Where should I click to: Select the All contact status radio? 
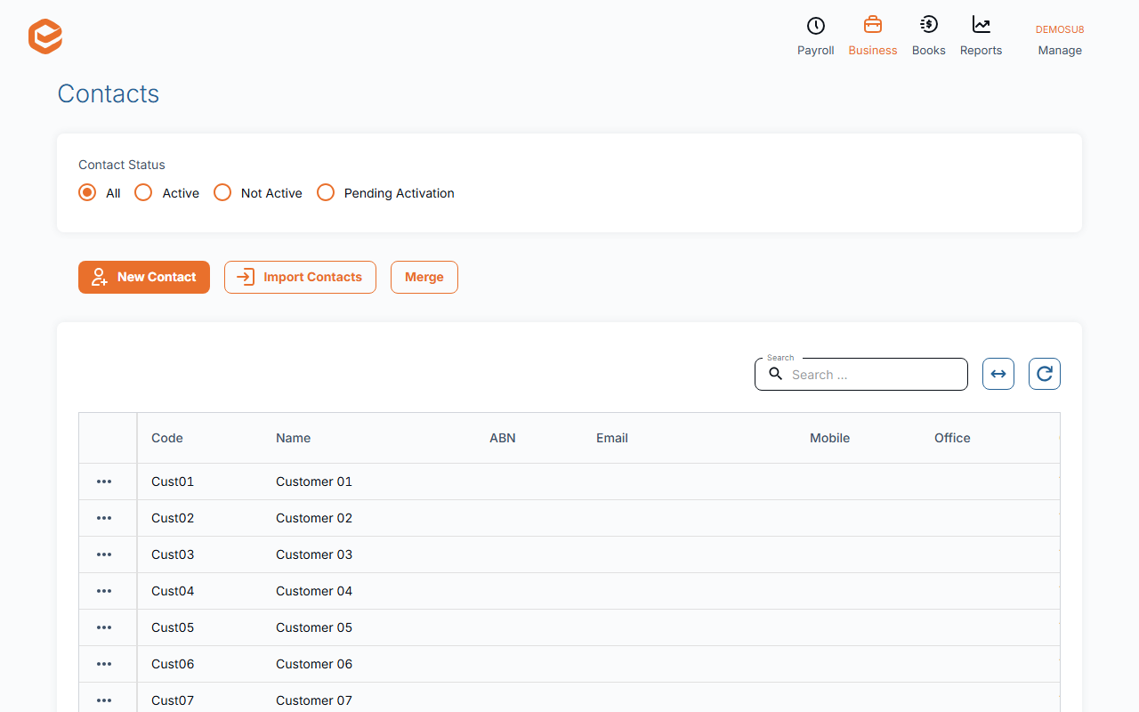click(x=87, y=192)
